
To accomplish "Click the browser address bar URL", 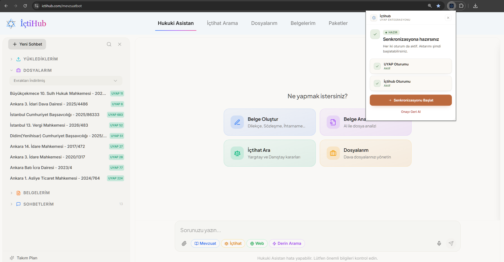I will pos(62,6).
